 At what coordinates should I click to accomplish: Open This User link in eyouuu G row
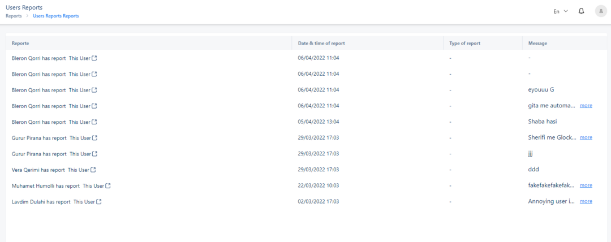(x=80, y=90)
